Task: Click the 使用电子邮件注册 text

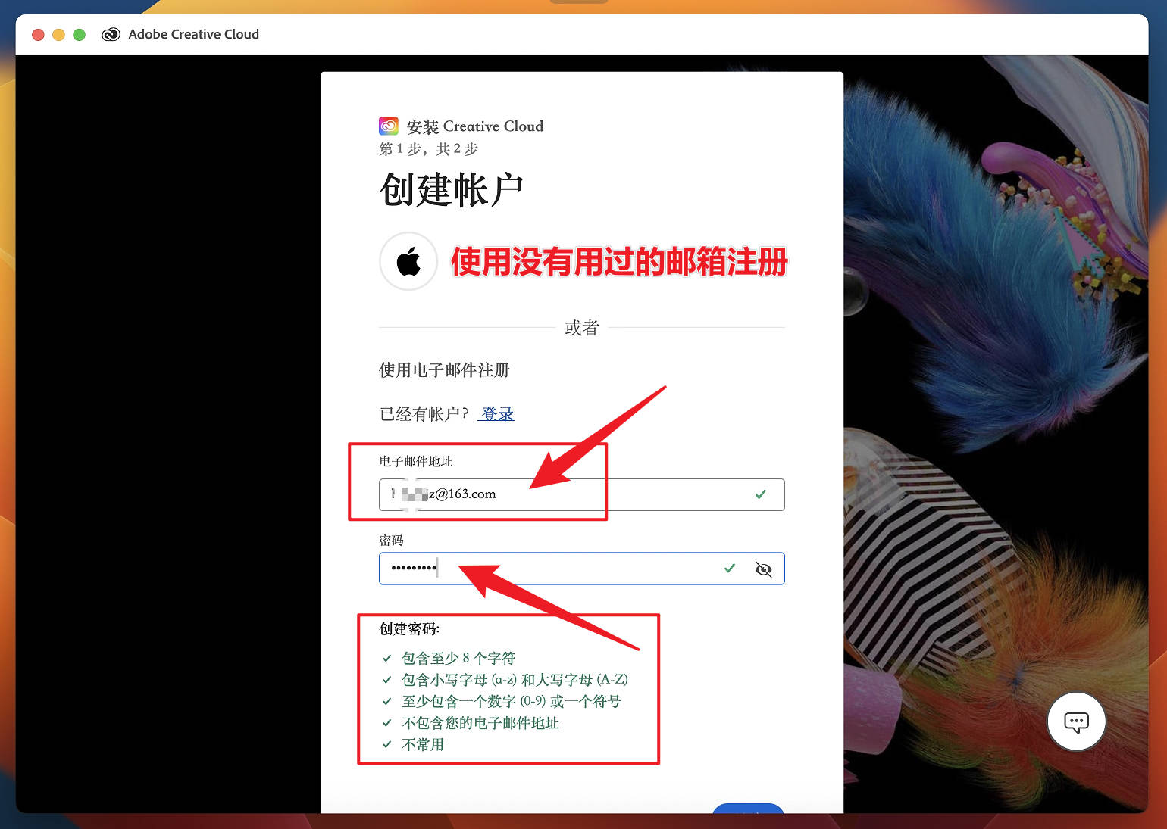Action: (444, 370)
